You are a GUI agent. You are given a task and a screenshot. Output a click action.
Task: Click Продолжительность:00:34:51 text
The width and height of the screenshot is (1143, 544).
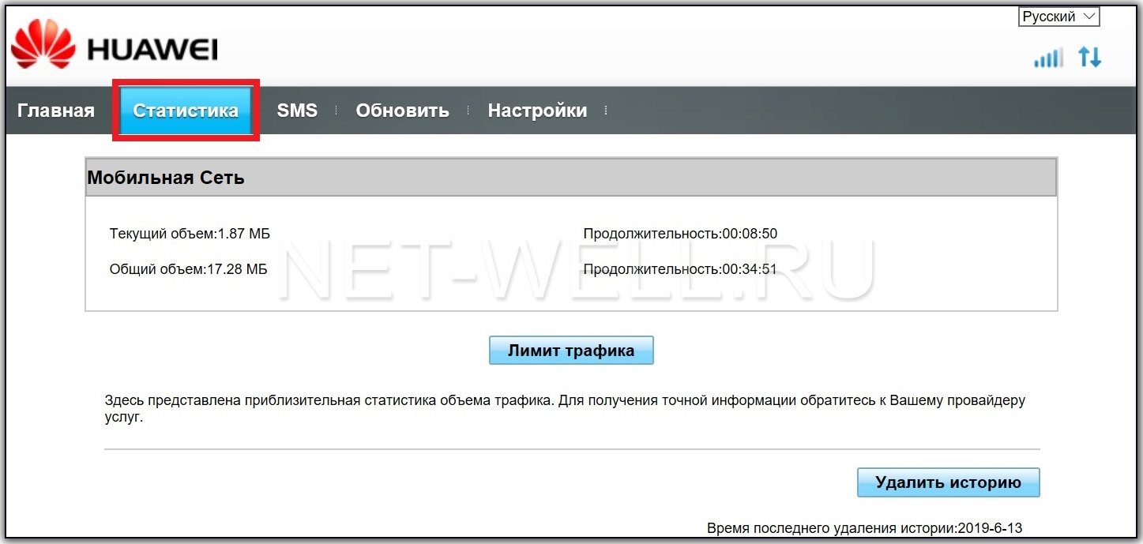tap(680, 269)
